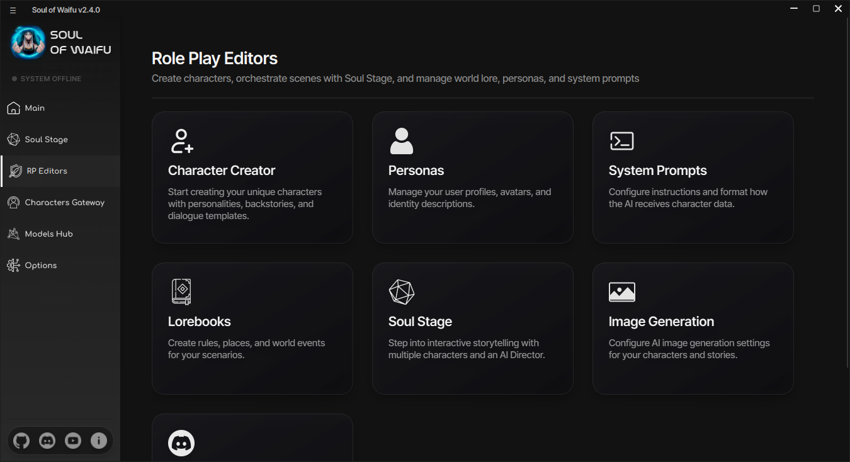Open the hamburger menu in title bar
Screen dimensions: 850x462
point(13,10)
